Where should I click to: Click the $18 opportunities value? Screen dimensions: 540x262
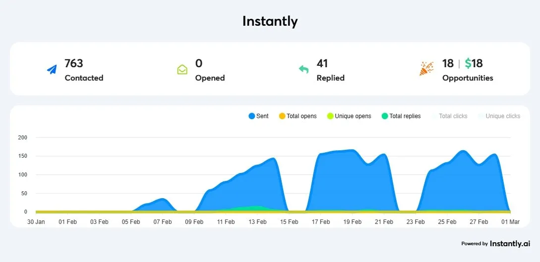pyautogui.click(x=474, y=63)
